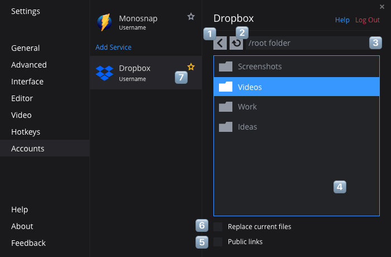The height and width of the screenshot is (257, 391).
Task: Open the Dropbox Help link
Action: tap(342, 20)
